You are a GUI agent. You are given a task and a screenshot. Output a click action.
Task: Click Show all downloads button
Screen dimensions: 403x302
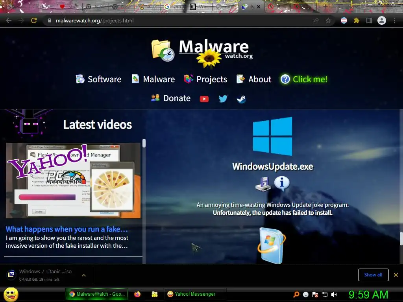click(x=373, y=275)
